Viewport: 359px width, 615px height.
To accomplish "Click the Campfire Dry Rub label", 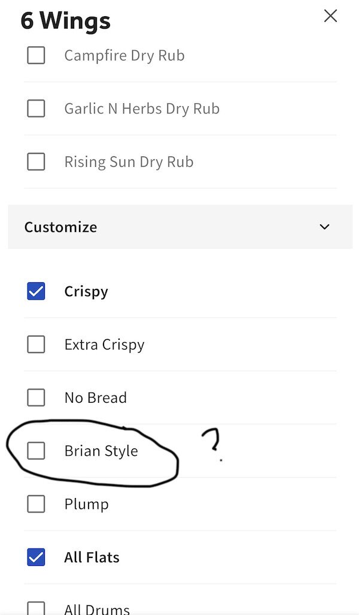I will 124,56.
